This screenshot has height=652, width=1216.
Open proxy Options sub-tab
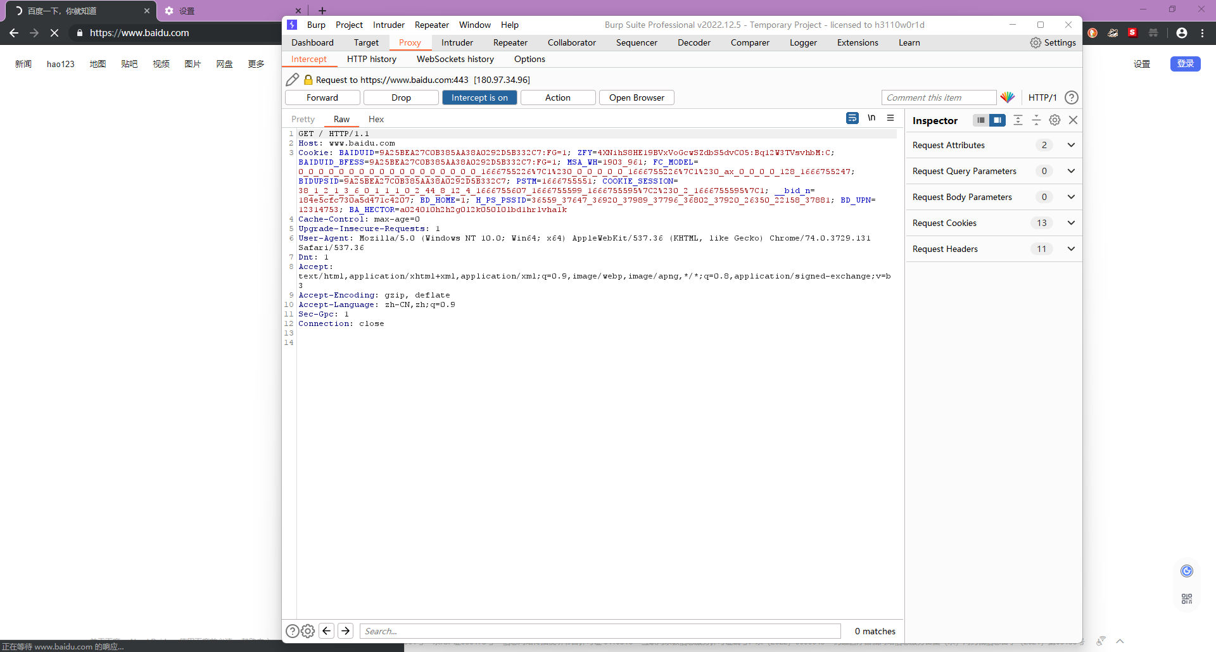click(529, 59)
